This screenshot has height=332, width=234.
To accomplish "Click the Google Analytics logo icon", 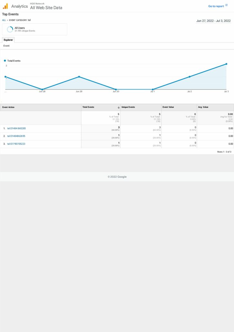I will pos(5,6).
